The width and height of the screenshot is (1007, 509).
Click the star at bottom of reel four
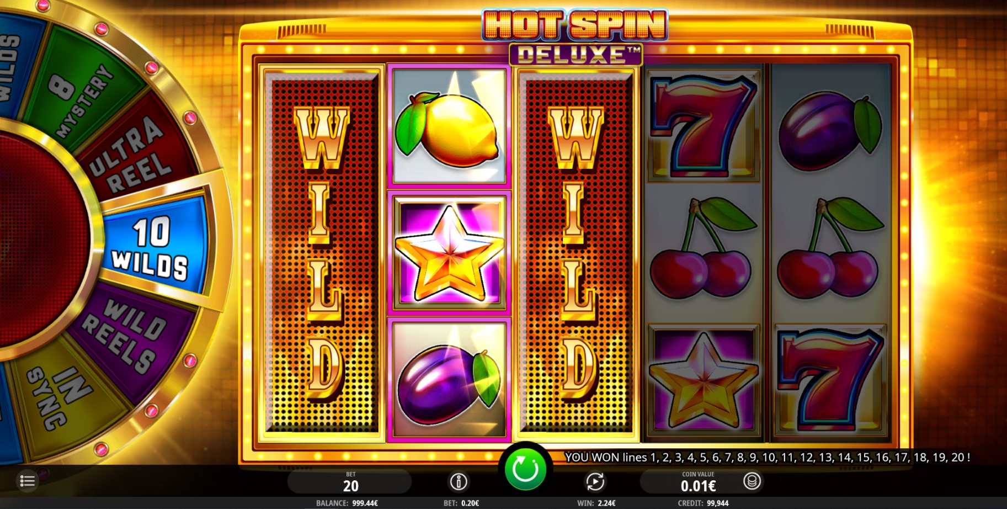coord(702,380)
